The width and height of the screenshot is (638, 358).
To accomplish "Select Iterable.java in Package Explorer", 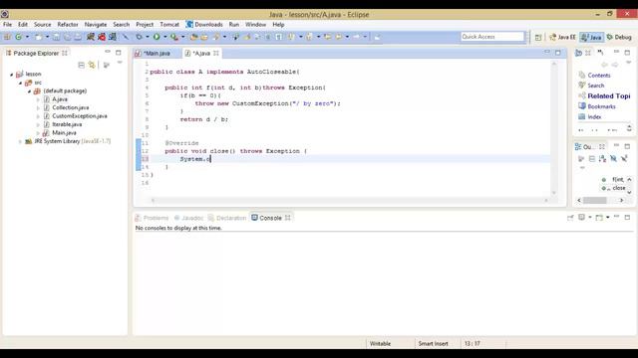I will point(67,124).
